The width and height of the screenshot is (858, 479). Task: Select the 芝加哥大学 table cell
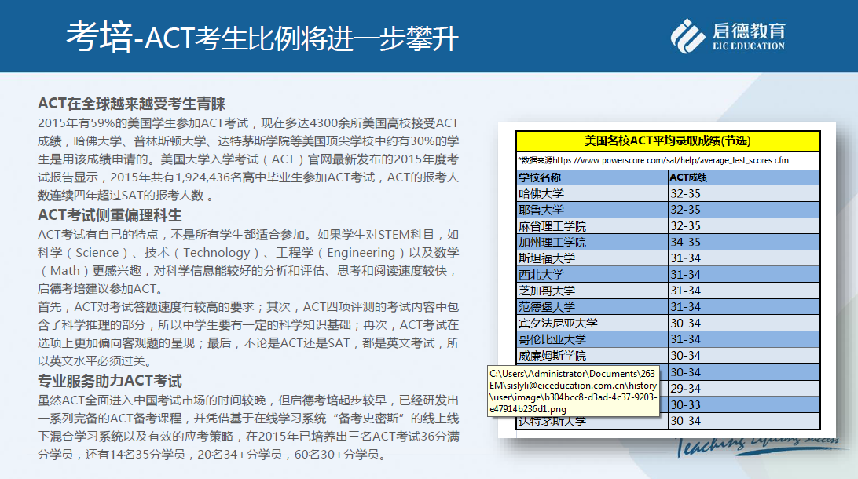(547, 291)
